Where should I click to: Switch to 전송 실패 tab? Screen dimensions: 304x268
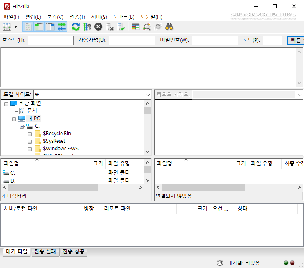pyautogui.click(x=45, y=252)
